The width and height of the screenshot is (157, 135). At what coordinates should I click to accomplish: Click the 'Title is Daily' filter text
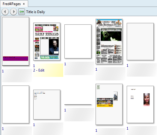(36, 12)
